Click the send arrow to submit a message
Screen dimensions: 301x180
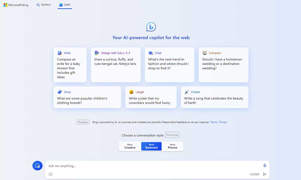click(265, 174)
